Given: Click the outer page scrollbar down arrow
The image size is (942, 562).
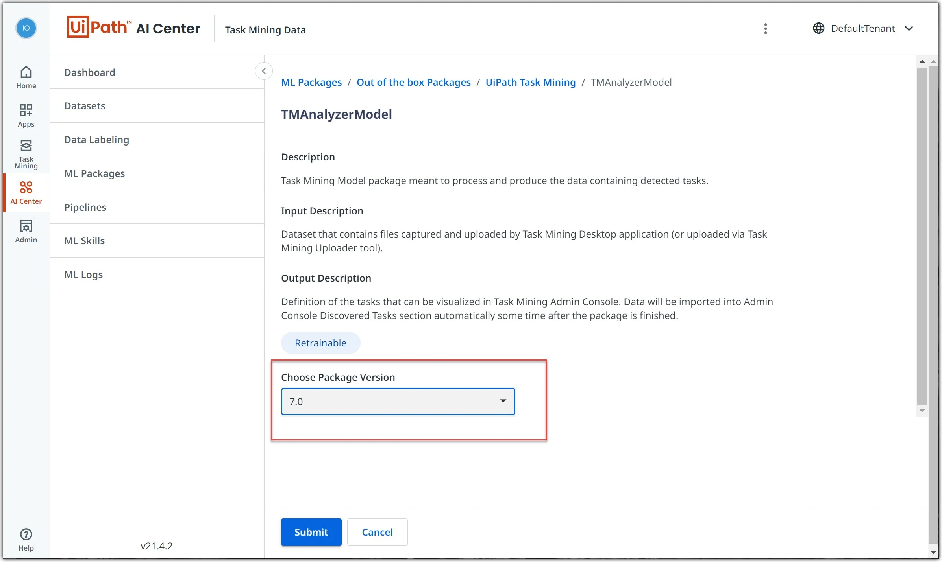Looking at the screenshot, I should (933, 553).
